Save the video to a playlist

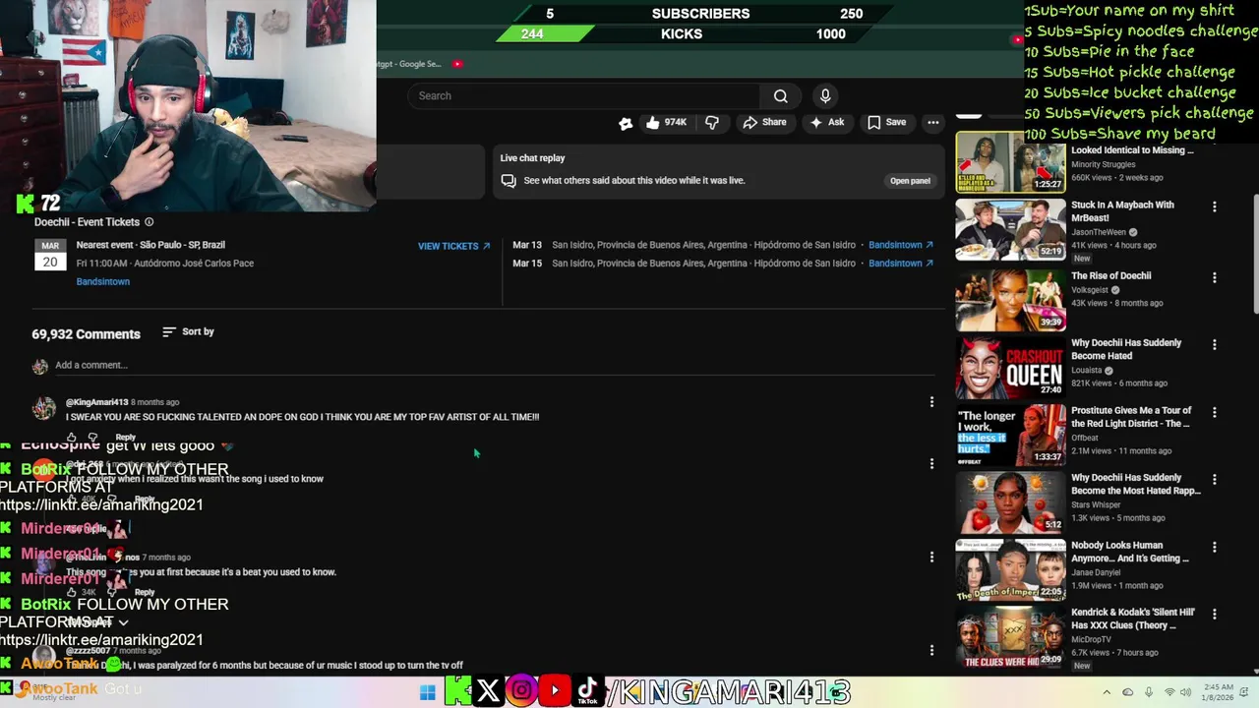[886, 122]
